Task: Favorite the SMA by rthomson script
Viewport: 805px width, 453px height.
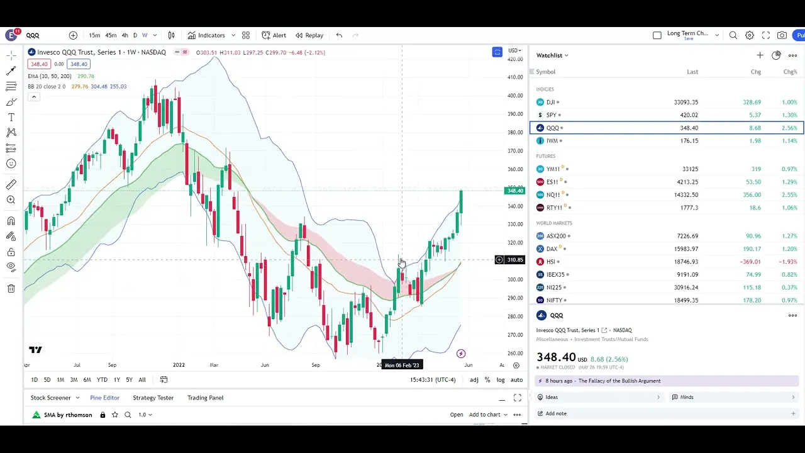Action: (115, 415)
